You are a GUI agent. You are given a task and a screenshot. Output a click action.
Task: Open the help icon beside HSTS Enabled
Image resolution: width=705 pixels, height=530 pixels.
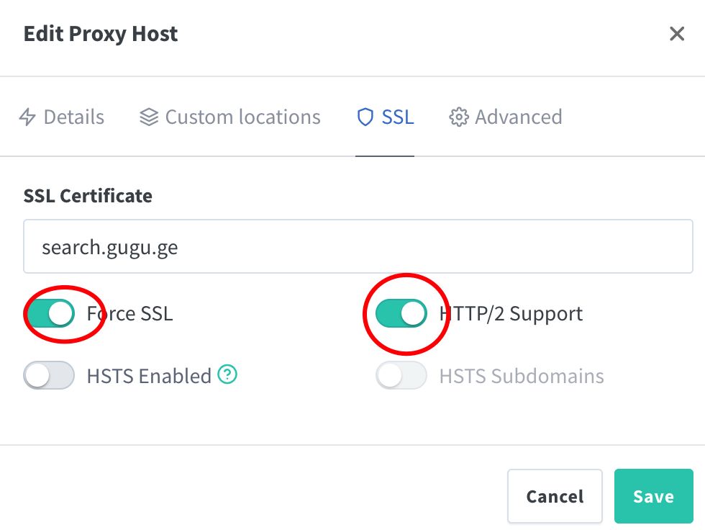[x=227, y=375]
